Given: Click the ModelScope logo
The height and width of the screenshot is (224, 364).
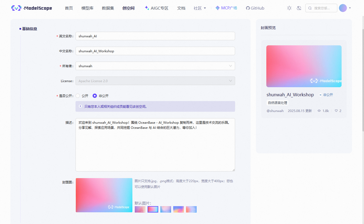Looking at the screenshot, I should (31, 8).
